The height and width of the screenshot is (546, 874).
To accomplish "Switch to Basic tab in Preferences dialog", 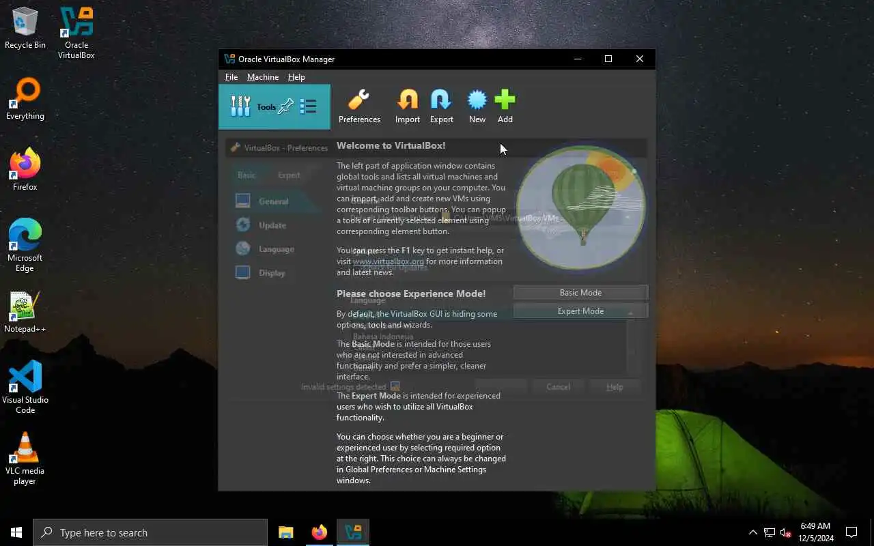I will [x=246, y=175].
